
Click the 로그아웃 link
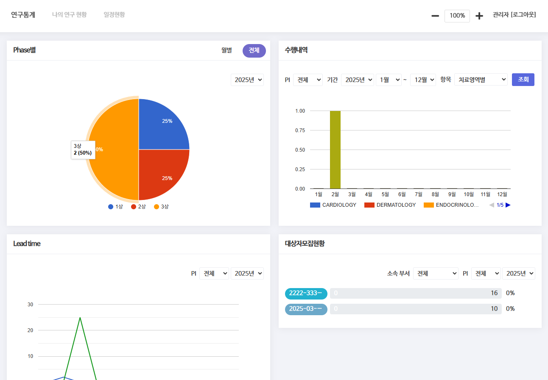523,15
